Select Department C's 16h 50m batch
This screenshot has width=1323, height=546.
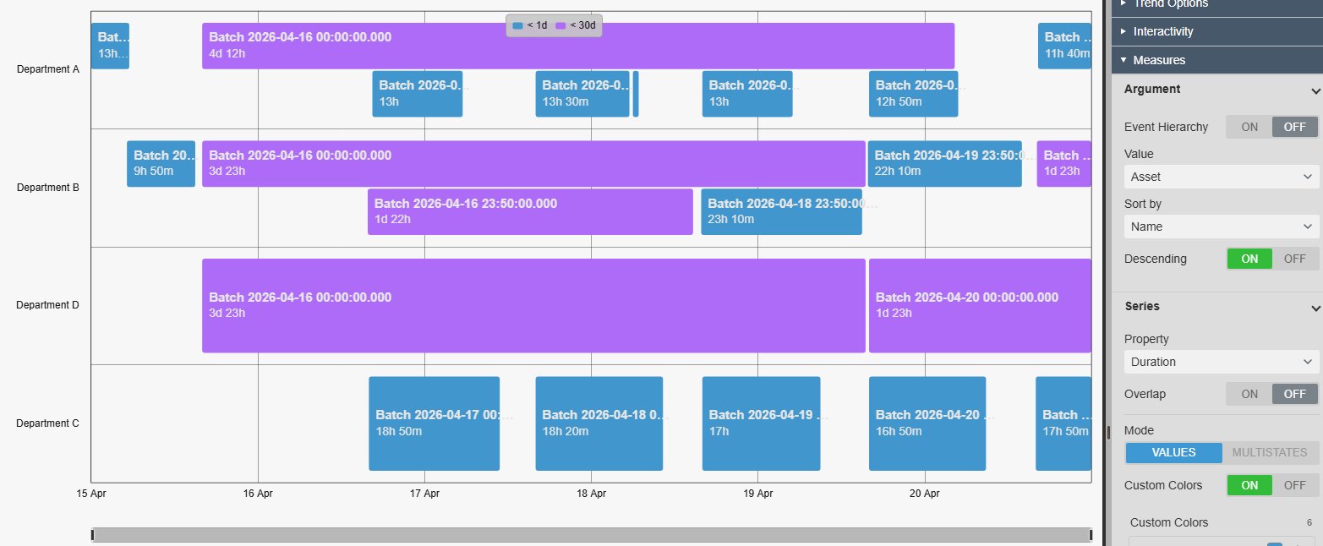[927, 423]
